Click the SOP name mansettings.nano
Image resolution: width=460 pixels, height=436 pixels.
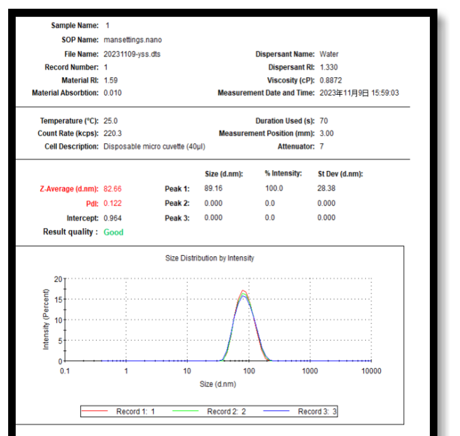point(133,40)
